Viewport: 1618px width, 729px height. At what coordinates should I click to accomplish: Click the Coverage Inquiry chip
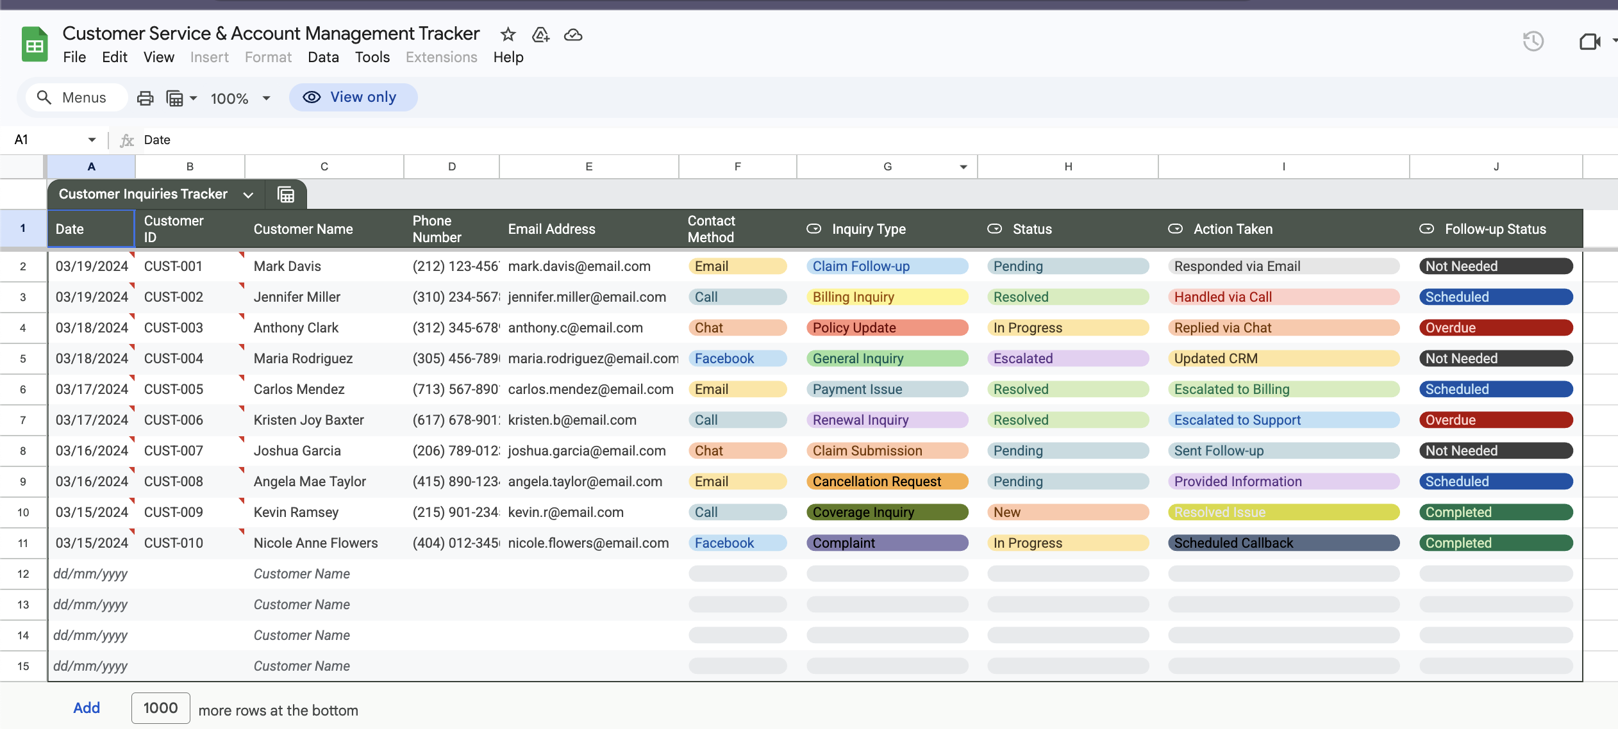887,512
